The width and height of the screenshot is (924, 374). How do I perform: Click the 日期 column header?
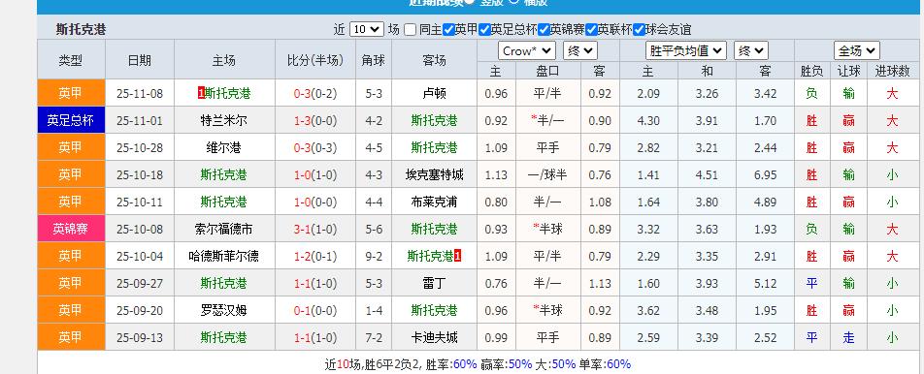point(140,60)
